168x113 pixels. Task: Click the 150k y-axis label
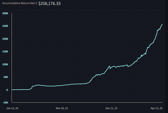5,52
